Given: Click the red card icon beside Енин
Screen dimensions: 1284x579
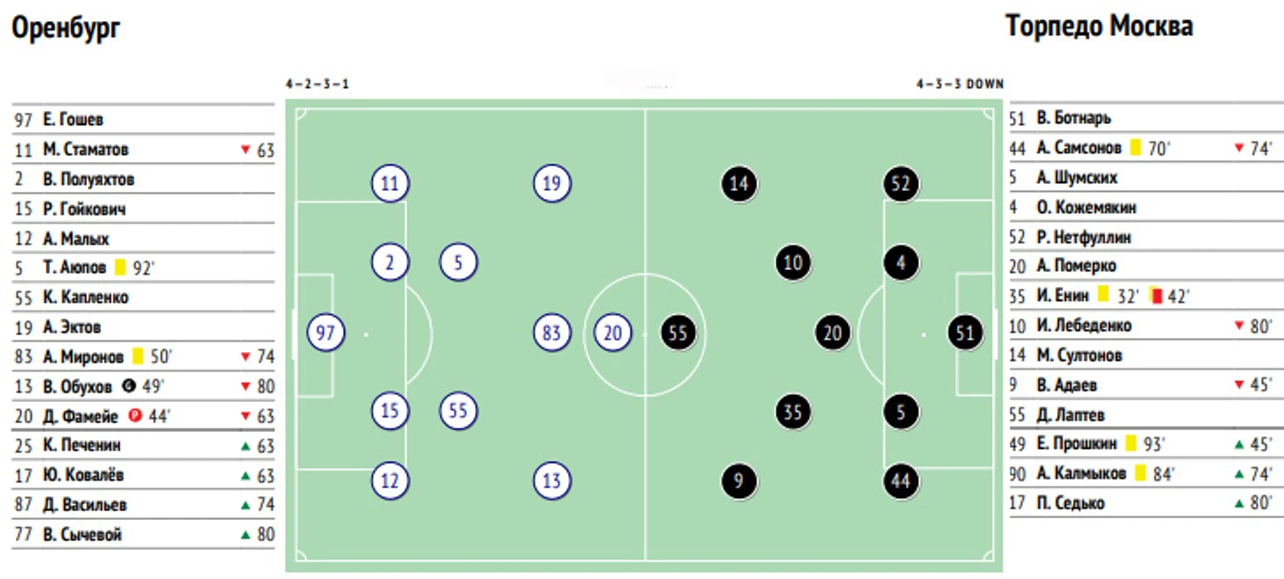Looking at the screenshot, I should click(x=1157, y=296).
